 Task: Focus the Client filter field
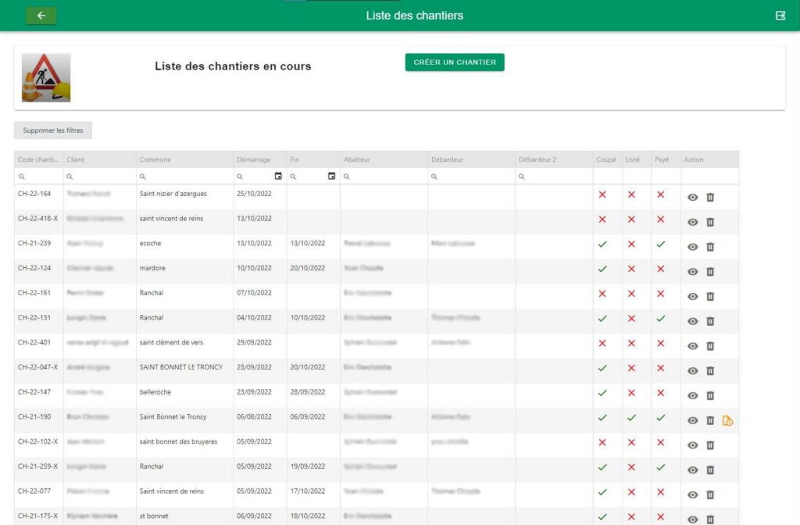coord(99,177)
